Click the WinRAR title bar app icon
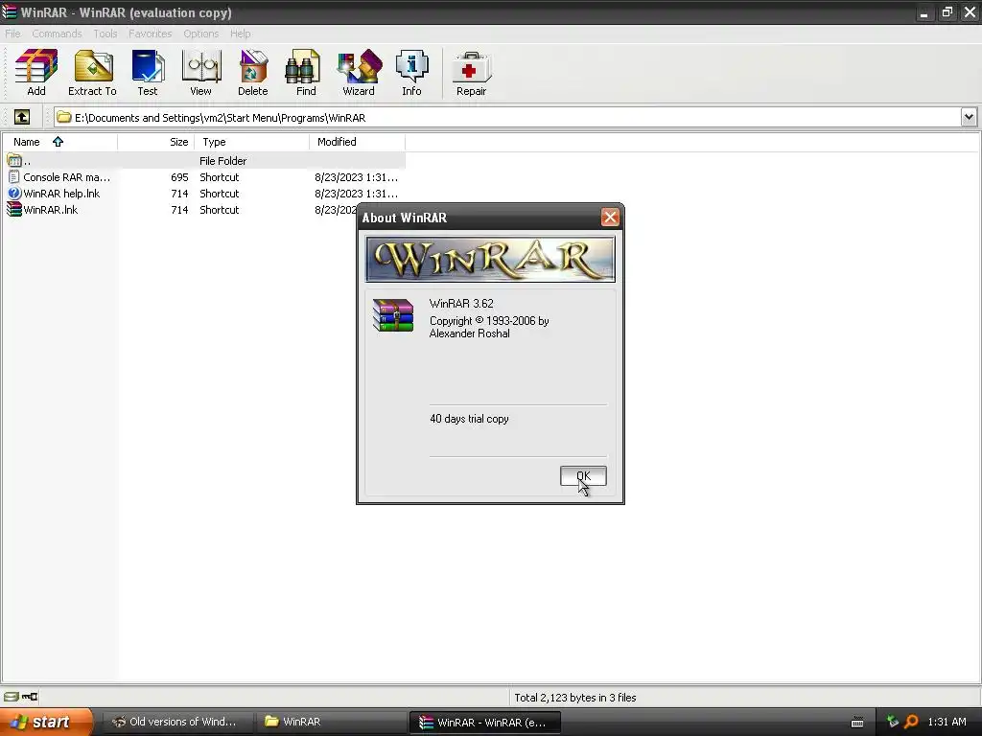 click(9, 11)
